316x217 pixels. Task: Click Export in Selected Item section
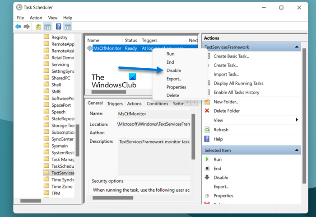[x=221, y=187]
